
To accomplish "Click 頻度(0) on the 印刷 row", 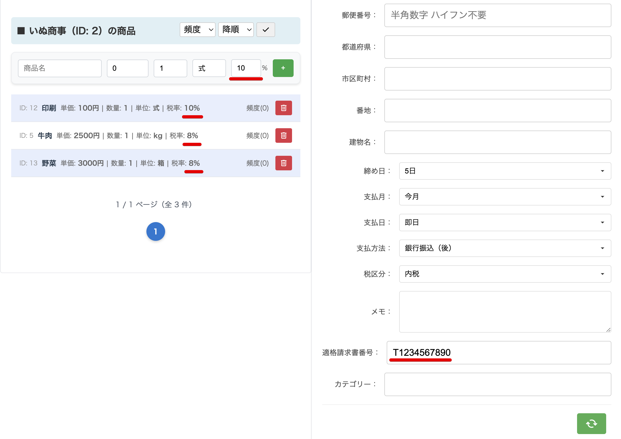I will [x=257, y=108].
